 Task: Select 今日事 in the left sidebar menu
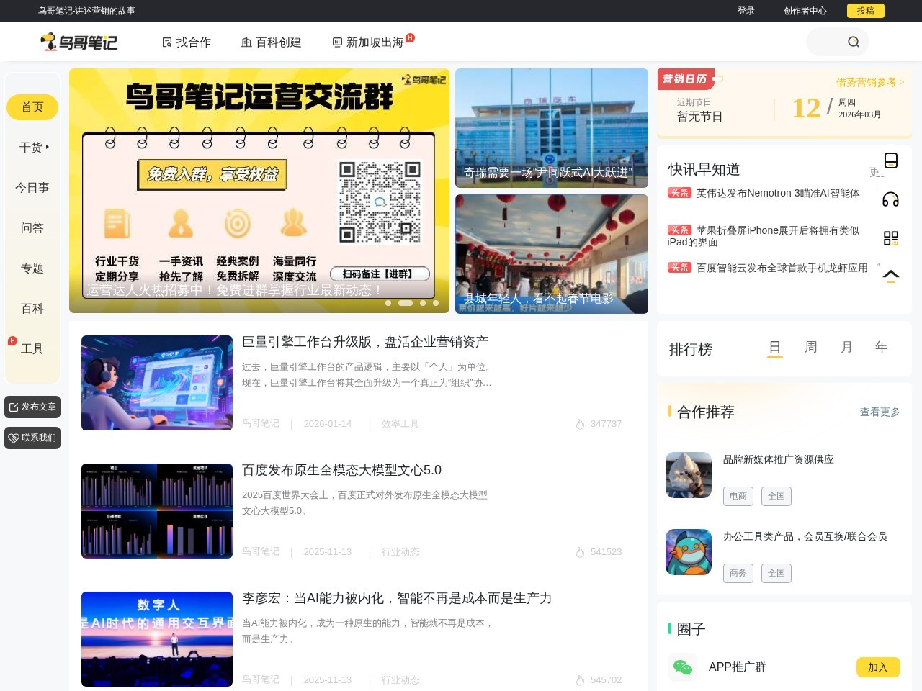[x=32, y=187]
